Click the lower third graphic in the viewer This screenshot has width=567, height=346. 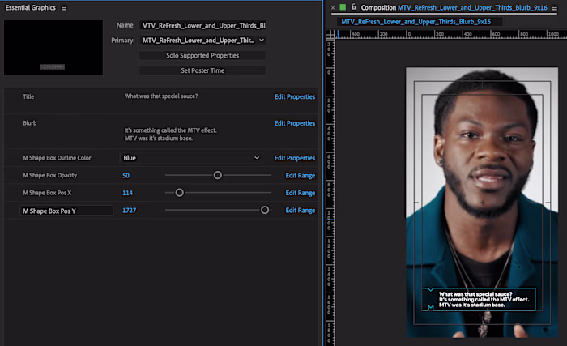pos(479,299)
